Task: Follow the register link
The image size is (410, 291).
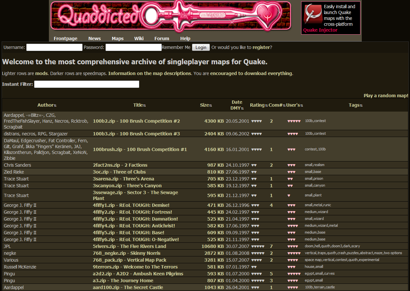Action: point(261,47)
